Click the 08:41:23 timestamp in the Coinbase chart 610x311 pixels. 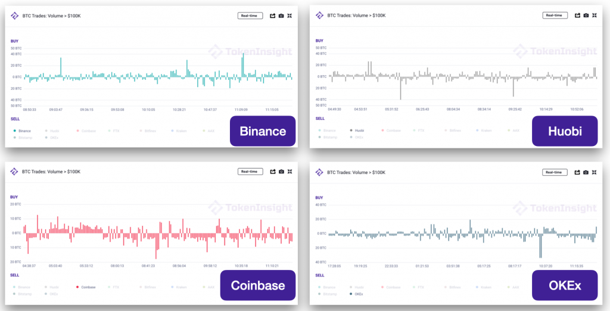pyautogui.click(x=148, y=266)
